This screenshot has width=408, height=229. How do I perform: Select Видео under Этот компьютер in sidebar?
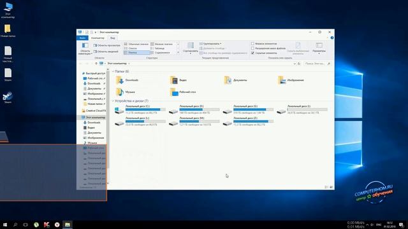(x=89, y=128)
